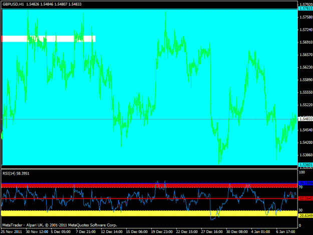Click the cyan 1.57815 price level label
This screenshot has width=313, height=235.
point(305,9)
